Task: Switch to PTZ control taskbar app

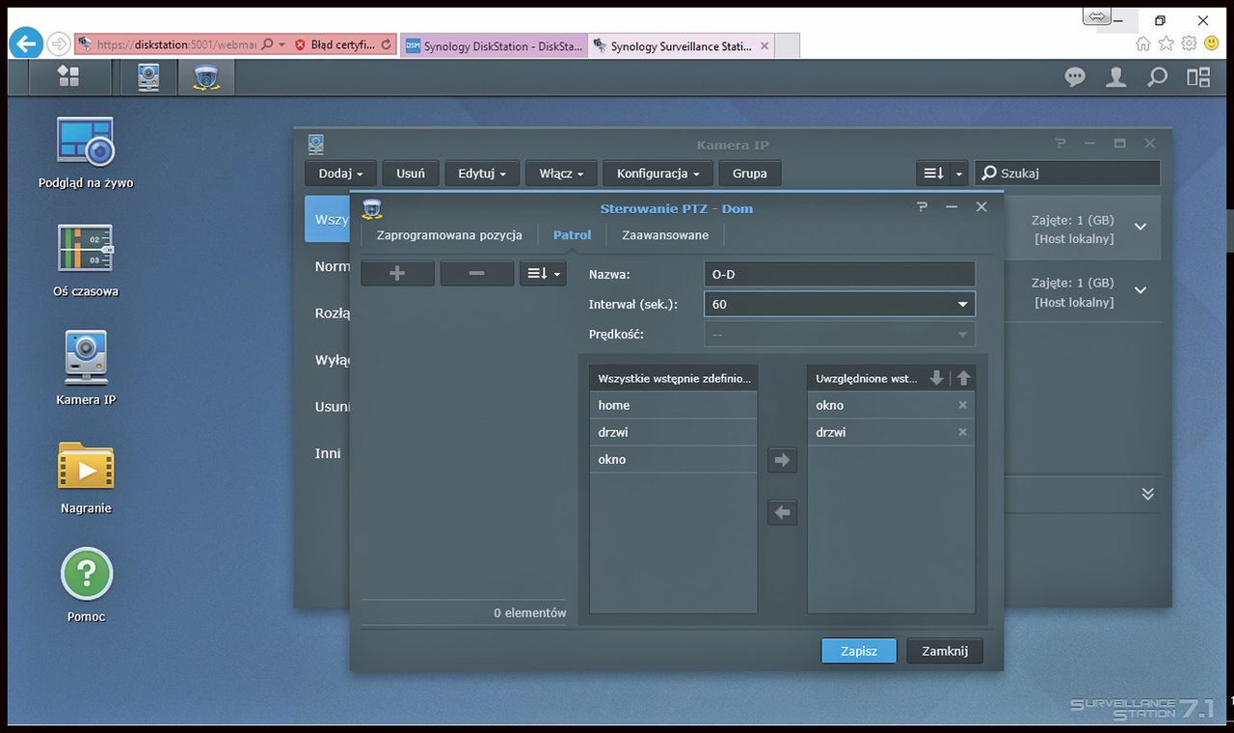Action: (x=205, y=77)
